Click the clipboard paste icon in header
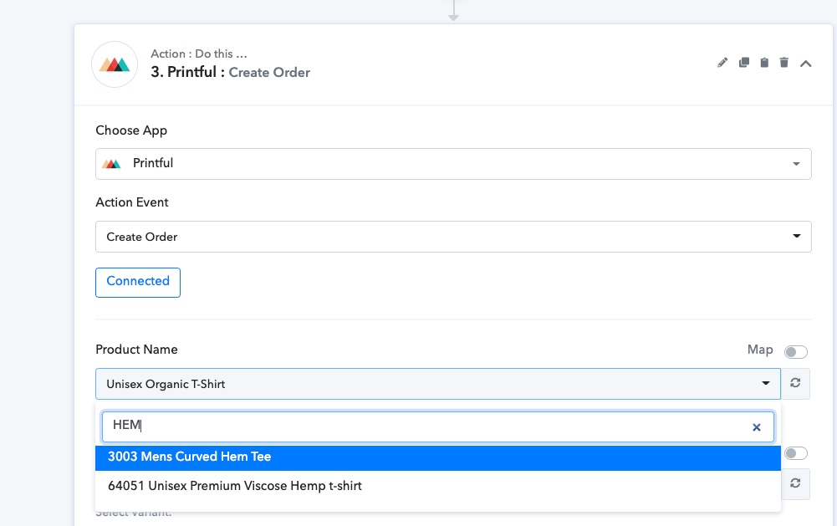Viewport: 837px width, 526px height. (764, 63)
